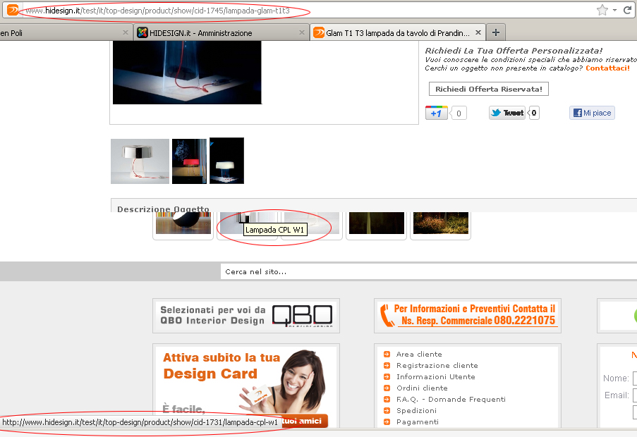This screenshot has height=437, width=637.
Task: Click the Descrizione Oggetto section header
Action: pyautogui.click(x=163, y=209)
